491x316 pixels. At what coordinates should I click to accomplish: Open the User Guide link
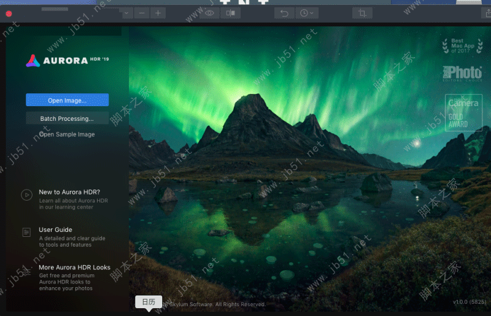point(55,230)
